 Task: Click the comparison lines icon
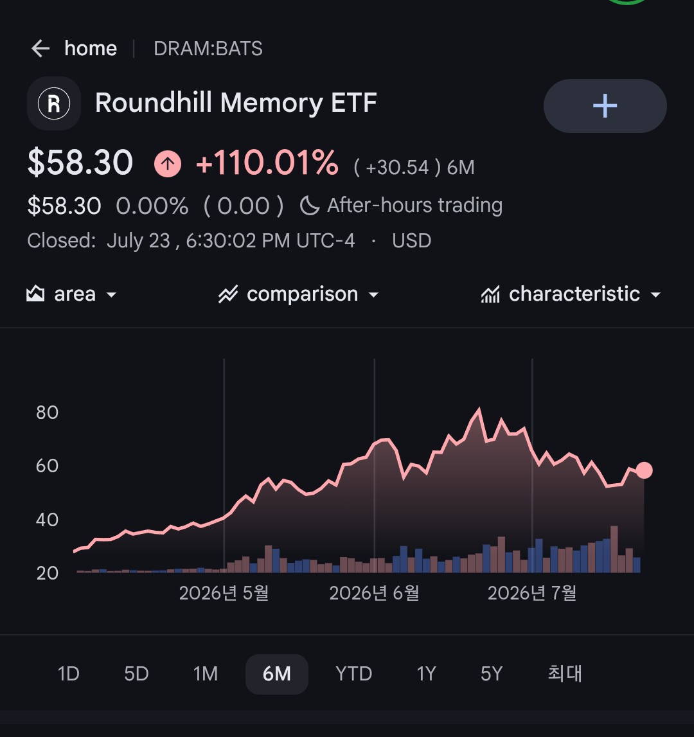(228, 294)
